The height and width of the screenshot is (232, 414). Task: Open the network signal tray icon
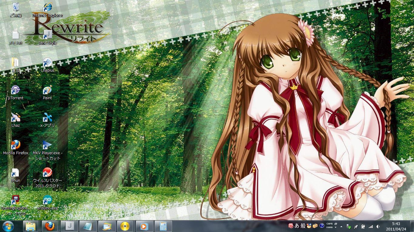pos(371,226)
